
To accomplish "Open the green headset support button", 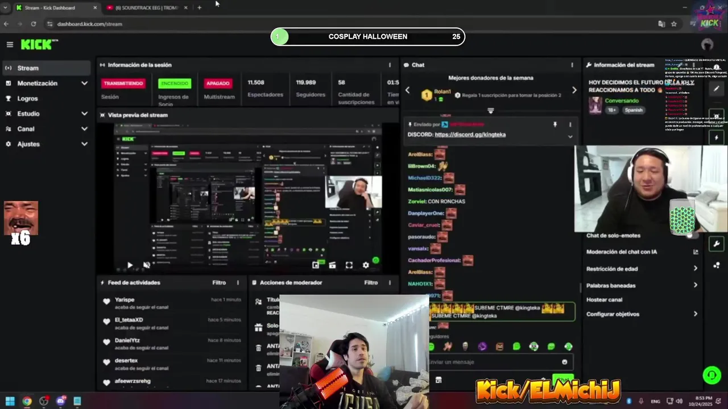I will click(x=712, y=375).
